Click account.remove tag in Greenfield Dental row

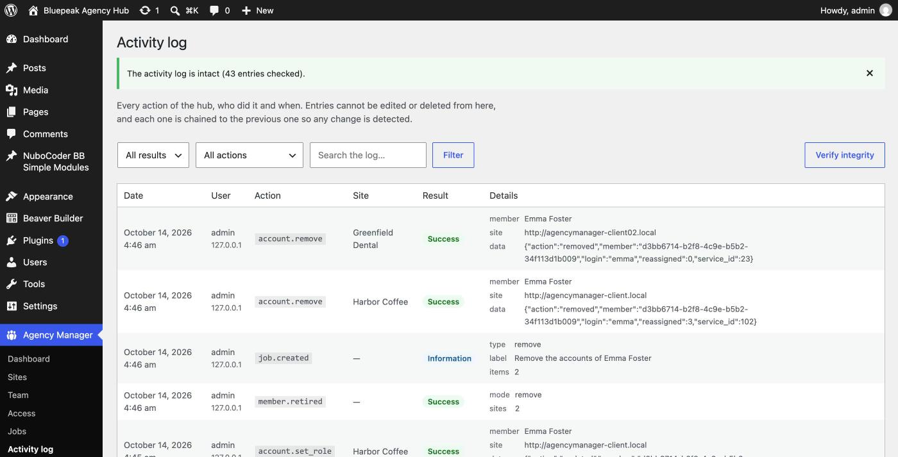click(x=290, y=238)
